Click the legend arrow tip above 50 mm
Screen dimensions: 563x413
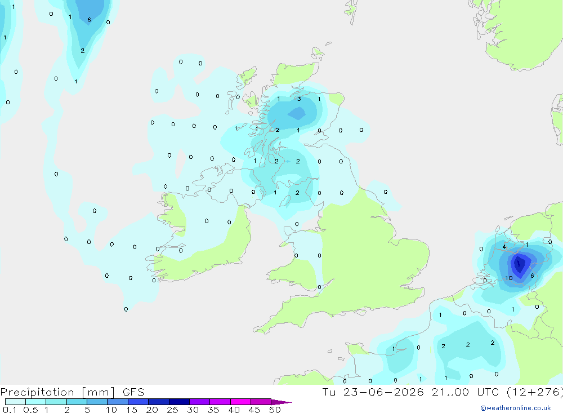pos(281,402)
